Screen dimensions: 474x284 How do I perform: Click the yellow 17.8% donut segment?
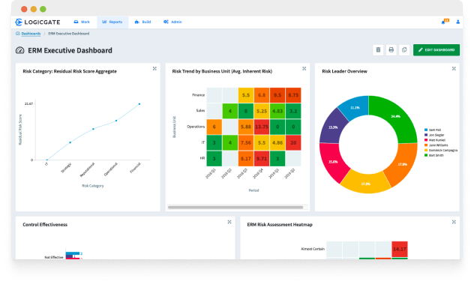365,184
